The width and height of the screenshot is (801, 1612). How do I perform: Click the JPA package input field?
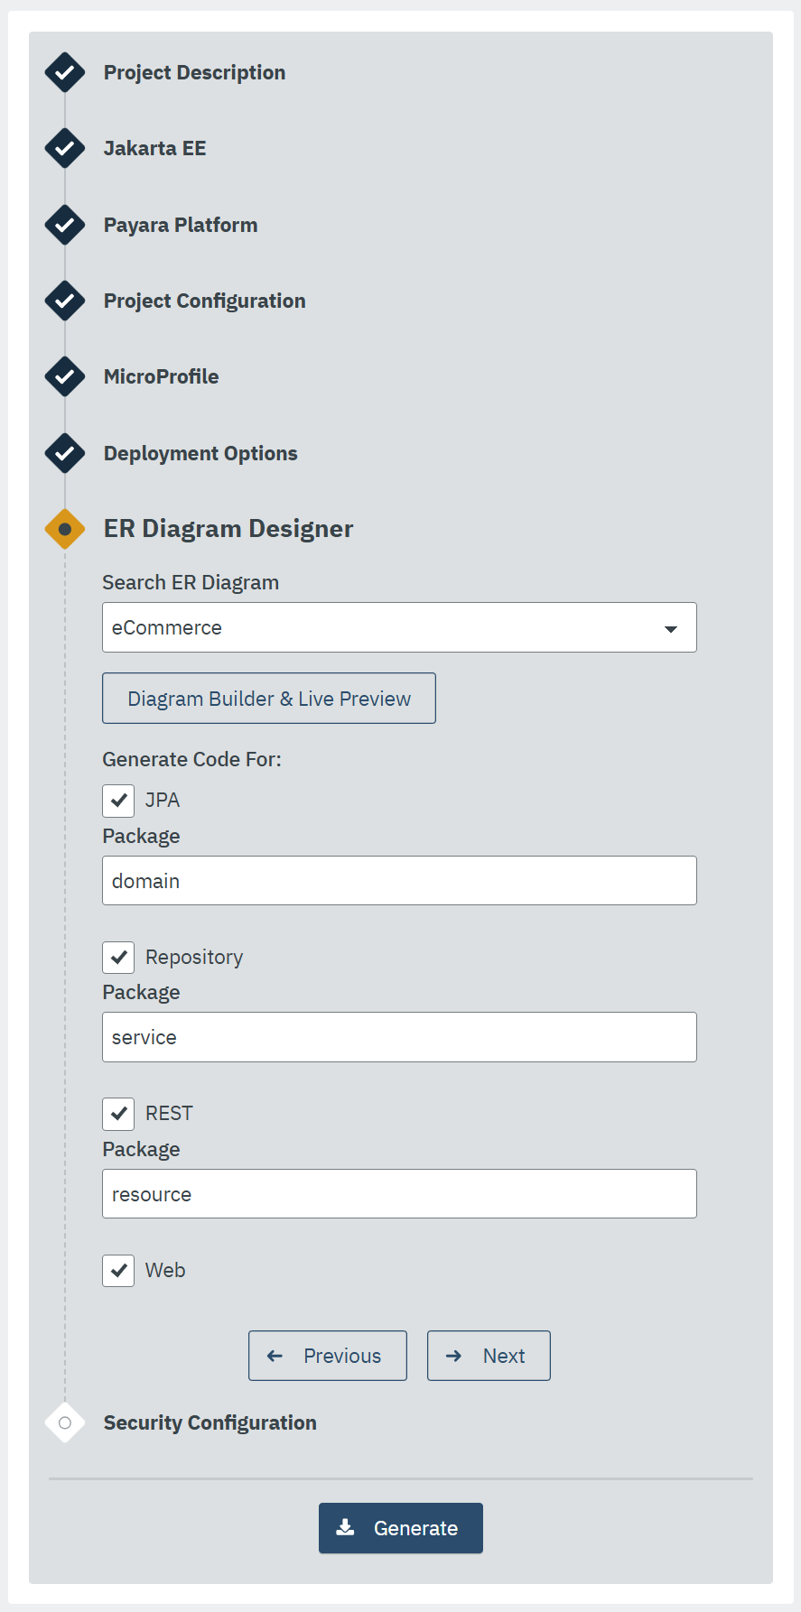tap(399, 881)
